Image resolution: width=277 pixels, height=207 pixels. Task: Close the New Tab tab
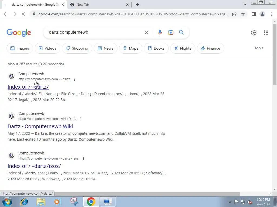coord(127,5)
